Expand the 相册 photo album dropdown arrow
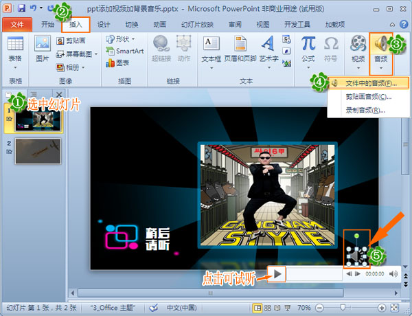Viewport: 412px width, 316px height. [83, 67]
